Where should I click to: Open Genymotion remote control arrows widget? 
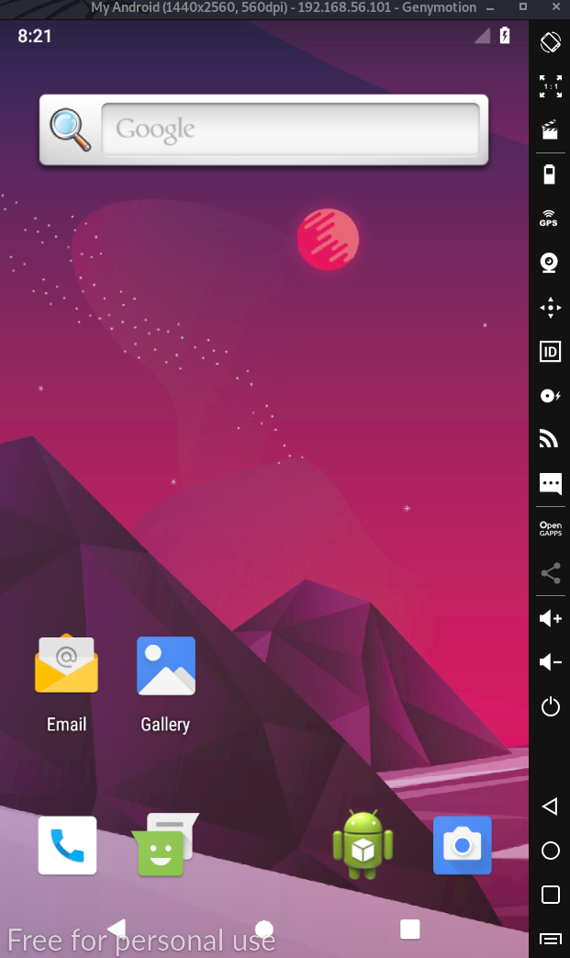[x=551, y=308]
